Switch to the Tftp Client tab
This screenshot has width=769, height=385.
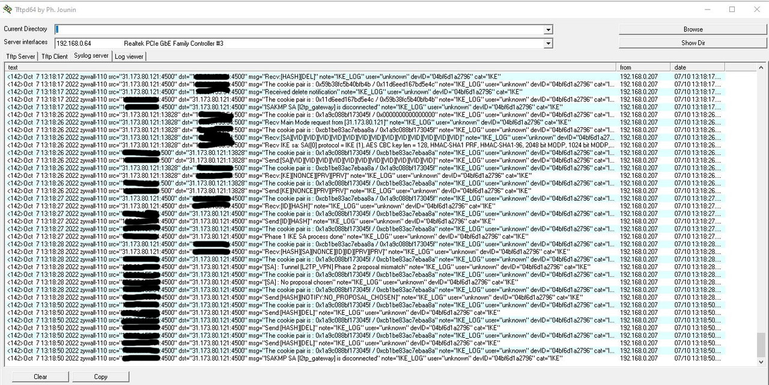tap(54, 56)
